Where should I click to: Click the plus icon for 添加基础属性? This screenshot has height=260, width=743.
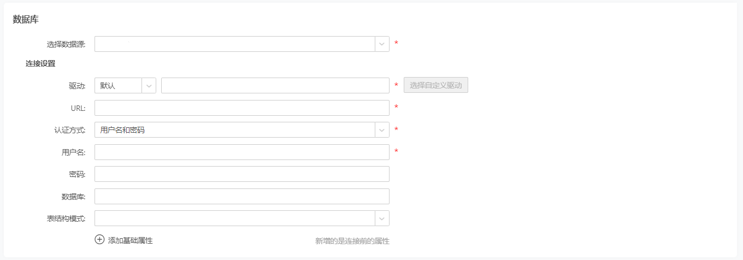pyautogui.click(x=99, y=239)
